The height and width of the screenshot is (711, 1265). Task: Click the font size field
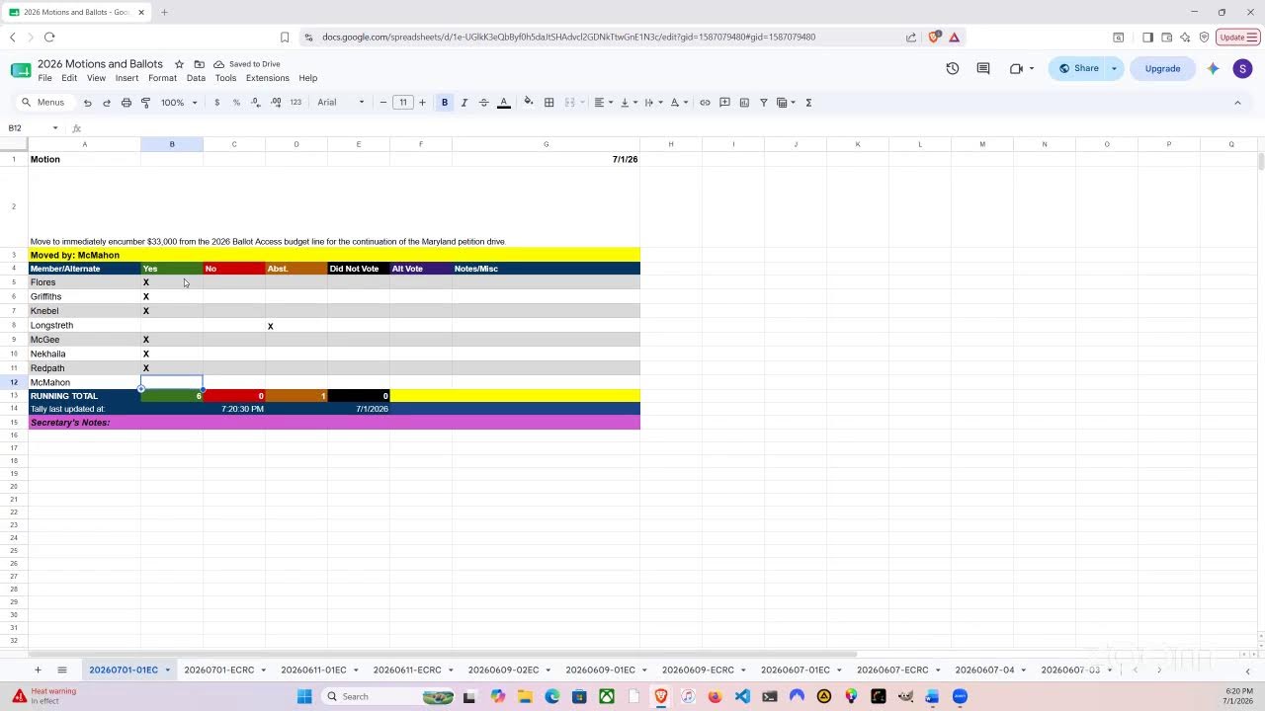(x=402, y=103)
